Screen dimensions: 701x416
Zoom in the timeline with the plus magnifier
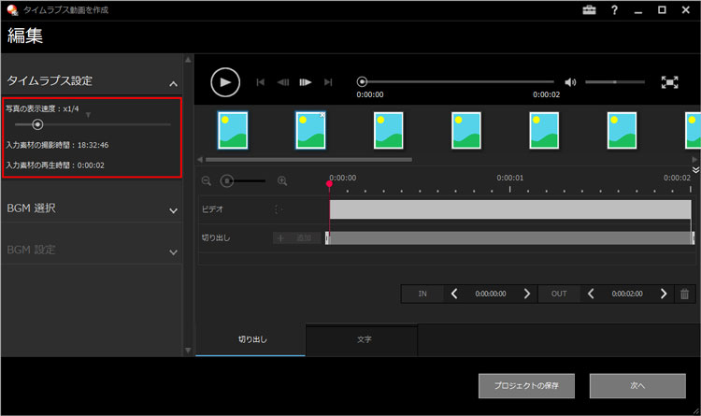(x=281, y=180)
